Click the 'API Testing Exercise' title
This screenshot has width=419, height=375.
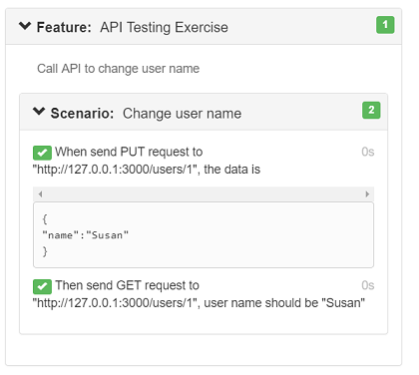(x=164, y=28)
